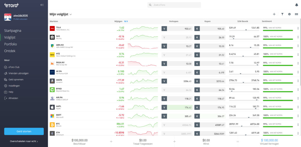Click the Airbus logo icon
This screenshot has width=301, height=147.
52,99
